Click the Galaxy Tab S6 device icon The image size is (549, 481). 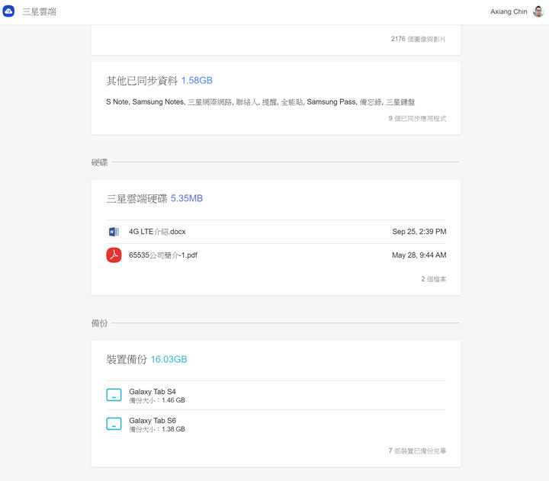[114, 424]
